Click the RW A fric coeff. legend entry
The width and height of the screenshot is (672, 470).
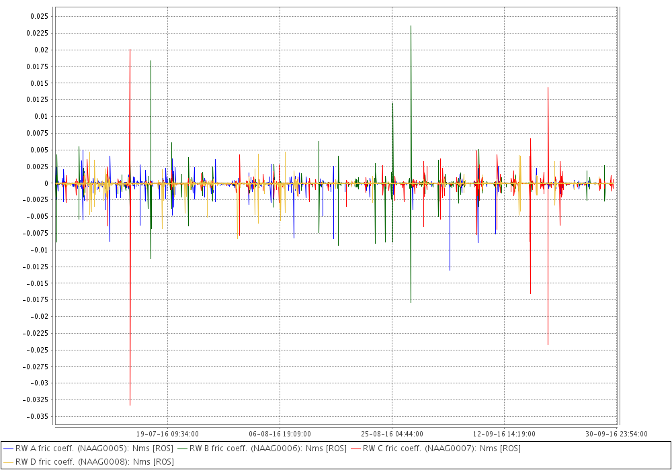(x=88, y=449)
